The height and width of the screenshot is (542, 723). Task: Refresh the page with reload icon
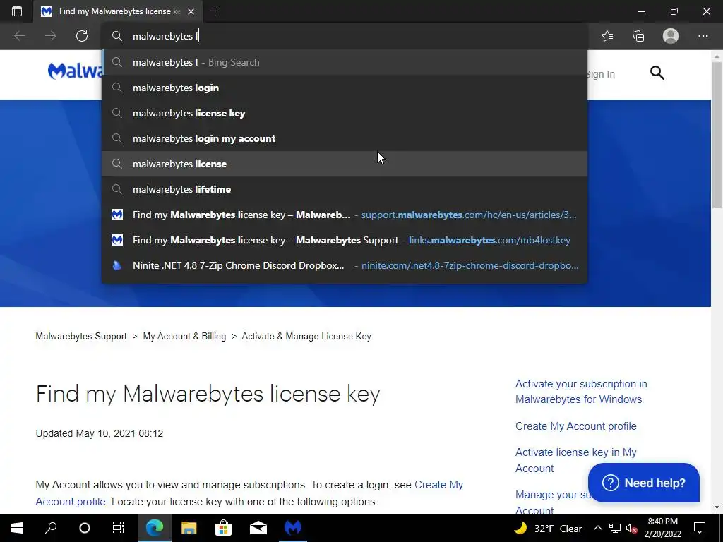[82, 36]
